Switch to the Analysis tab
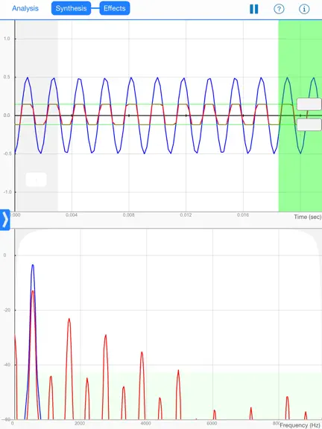Screen dimensions: 322x429 point(25,8)
